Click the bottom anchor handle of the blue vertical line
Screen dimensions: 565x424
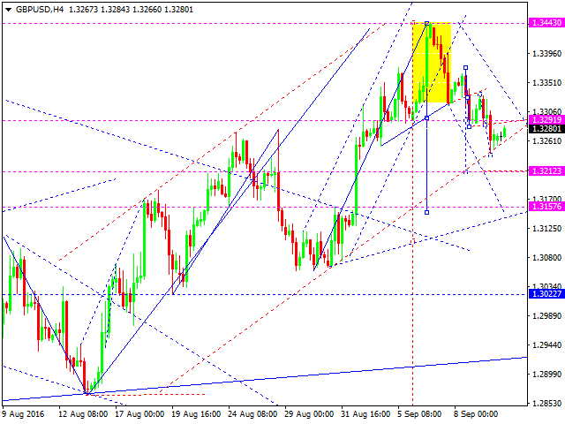tap(427, 212)
